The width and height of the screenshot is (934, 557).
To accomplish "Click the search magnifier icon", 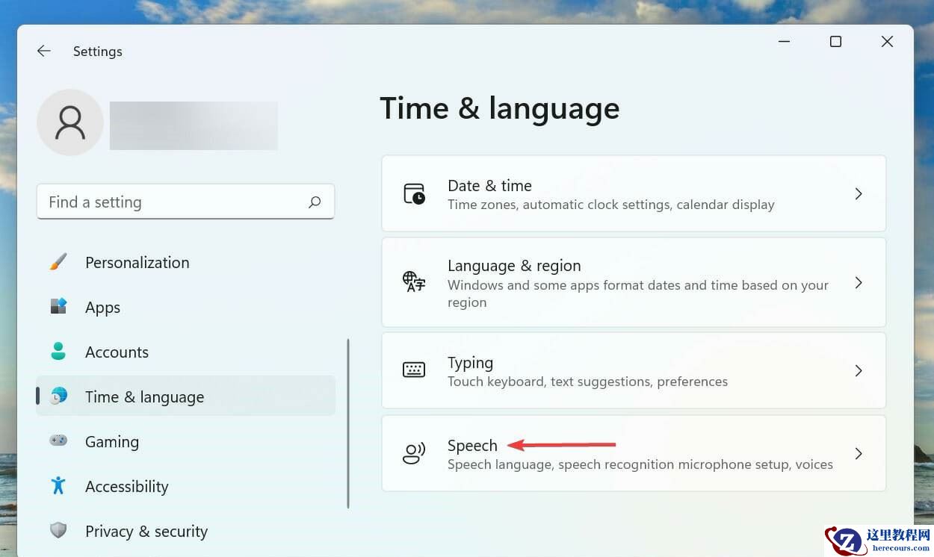I will 315,202.
